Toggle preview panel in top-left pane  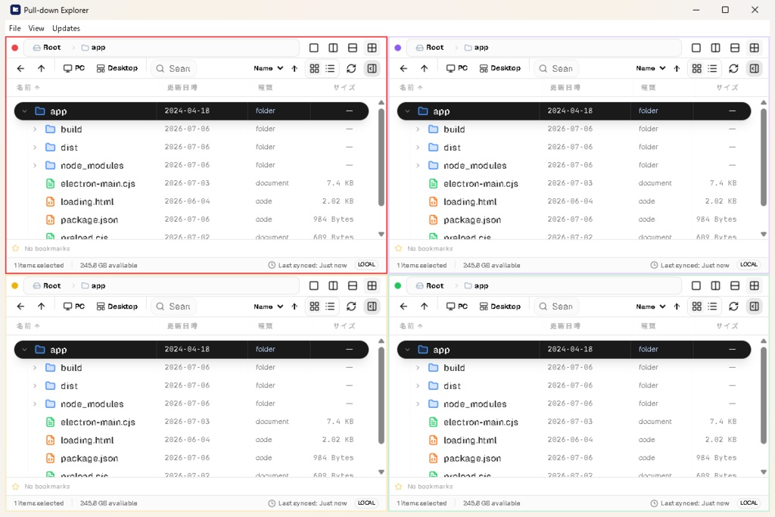point(372,69)
